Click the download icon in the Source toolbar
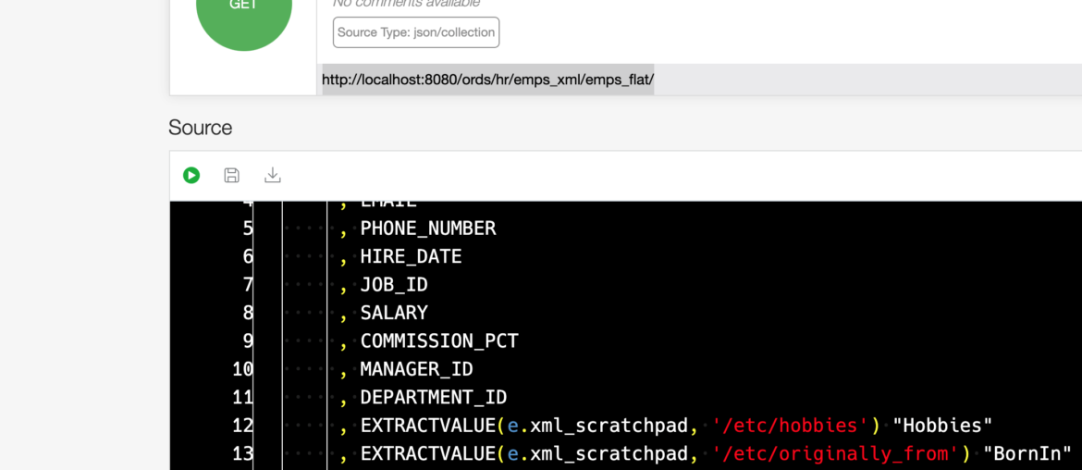This screenshot has width=1082, height=470. [273, 175]
